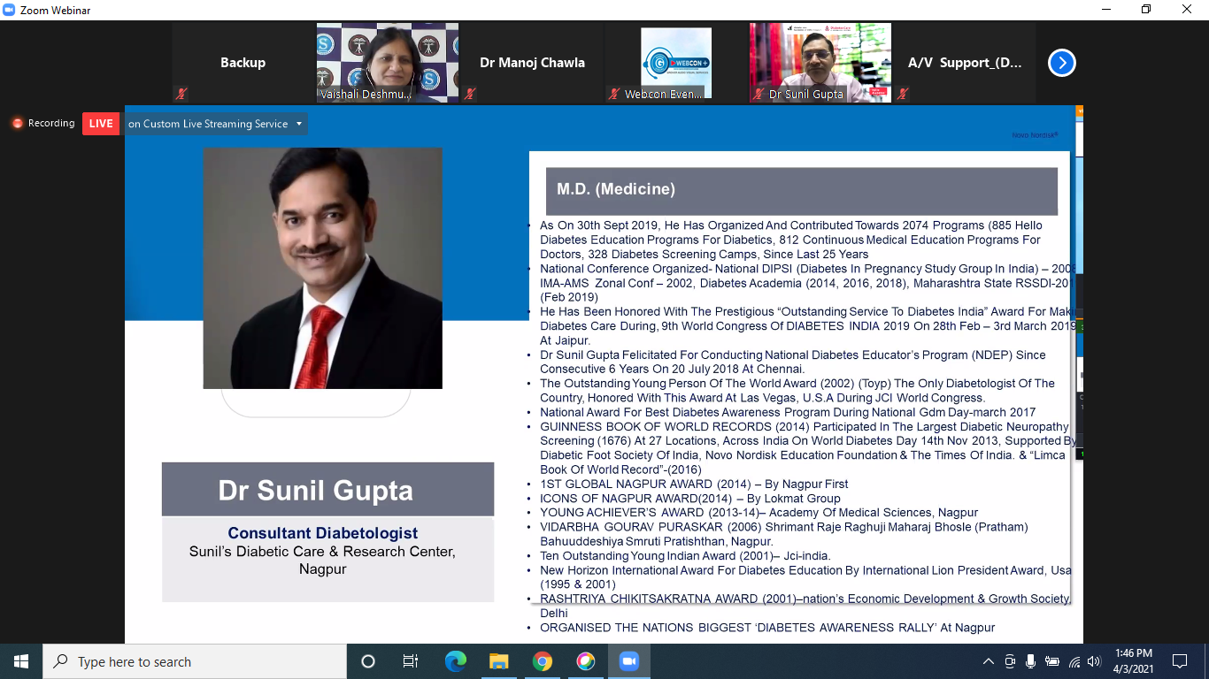
Task: Expand the Custom Live Streaming Service dropdown
Action: tap(299, 124)
